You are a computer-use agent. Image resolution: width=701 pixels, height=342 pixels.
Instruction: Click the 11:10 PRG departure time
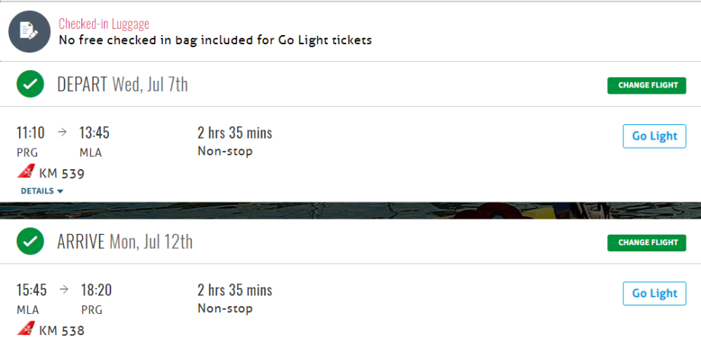(30, 133)
